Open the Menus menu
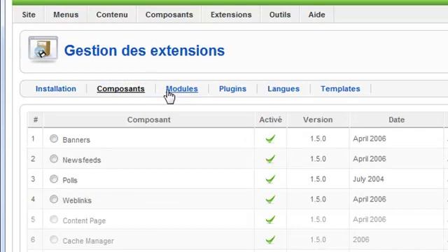Screen dimensions: 448x252 click(x=66, y=15)
